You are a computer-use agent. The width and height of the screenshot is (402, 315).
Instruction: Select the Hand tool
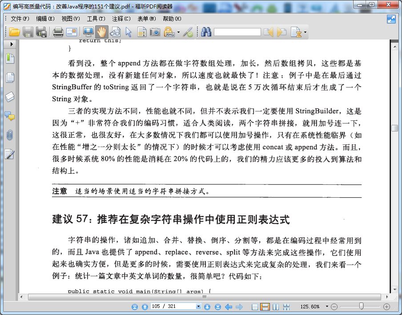pos(101,32)
